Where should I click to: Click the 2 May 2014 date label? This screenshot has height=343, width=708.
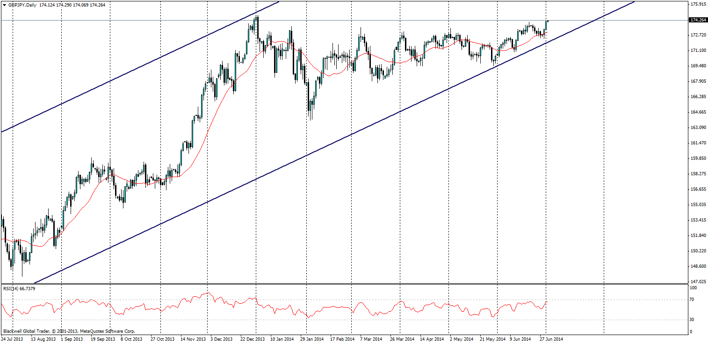[x=462, y=340]
